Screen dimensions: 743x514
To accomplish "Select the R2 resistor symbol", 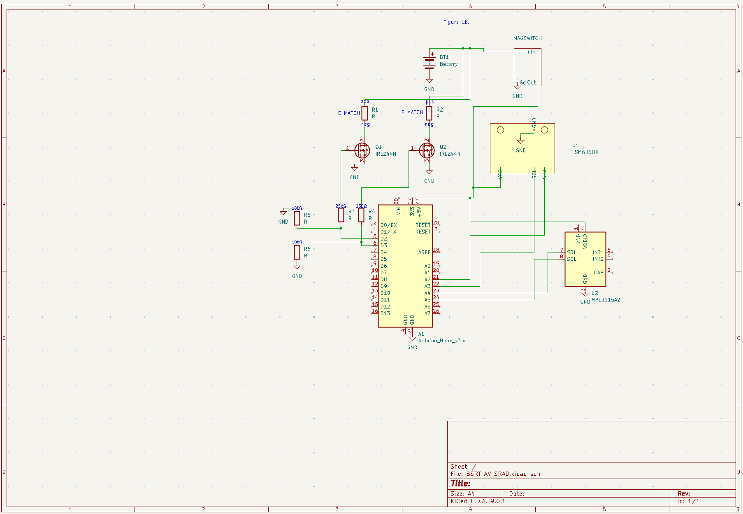I will [x=429, y=113].
